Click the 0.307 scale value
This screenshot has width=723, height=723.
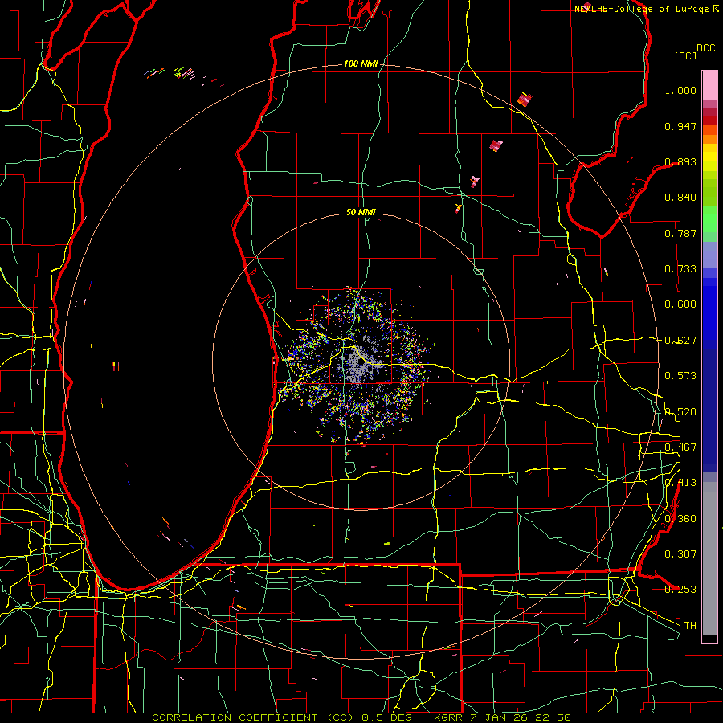[x=680, y=553]
